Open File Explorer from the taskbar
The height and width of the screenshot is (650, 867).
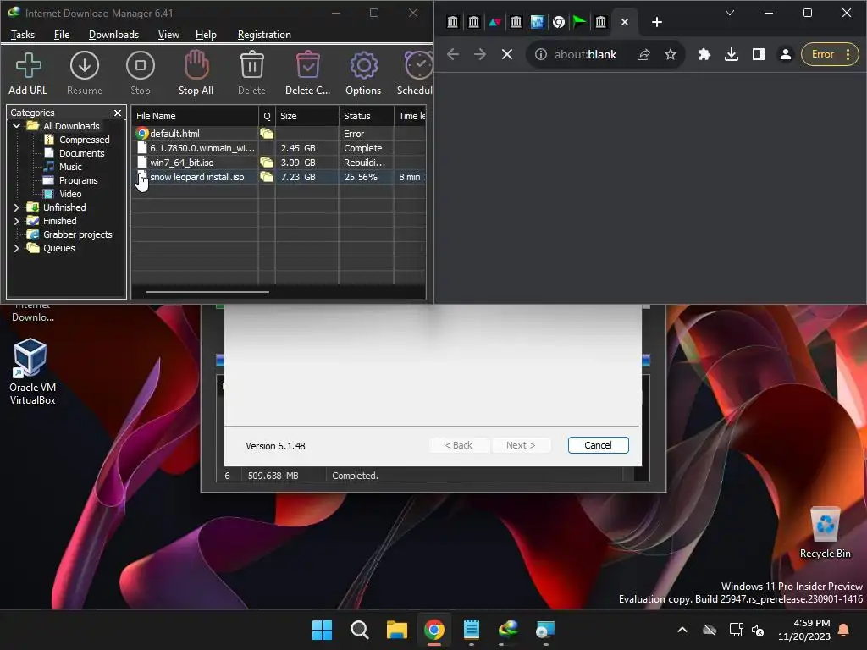coord(396,630)
